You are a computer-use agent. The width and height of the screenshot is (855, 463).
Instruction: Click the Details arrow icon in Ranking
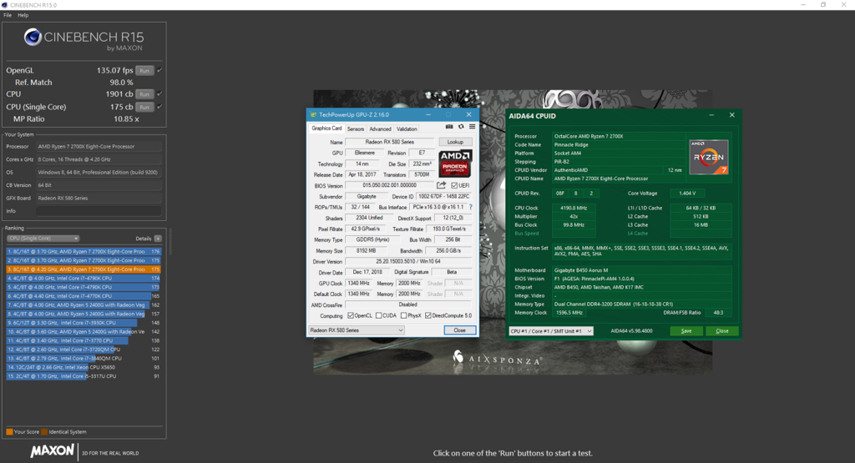(158, 239)
